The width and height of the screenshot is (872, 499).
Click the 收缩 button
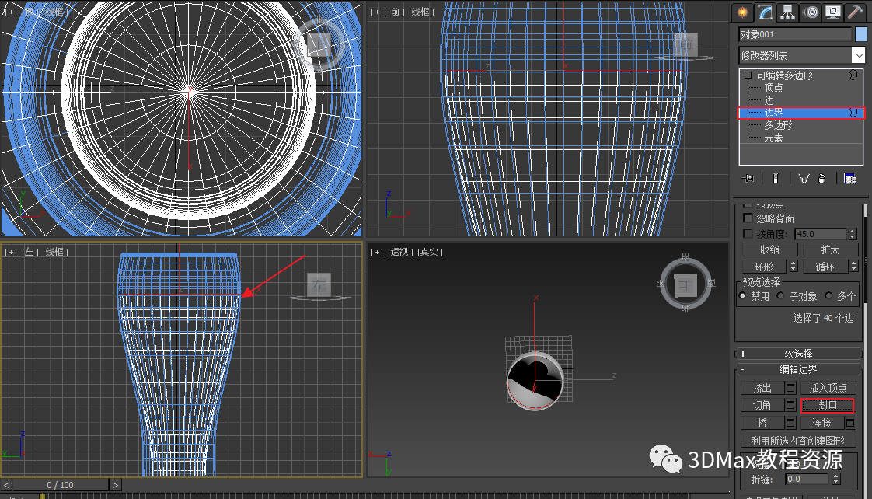pyautogui.click(x=769, y=249)
